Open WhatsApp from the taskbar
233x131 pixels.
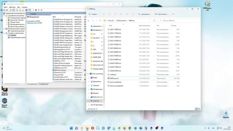click(x=119, y=128)
